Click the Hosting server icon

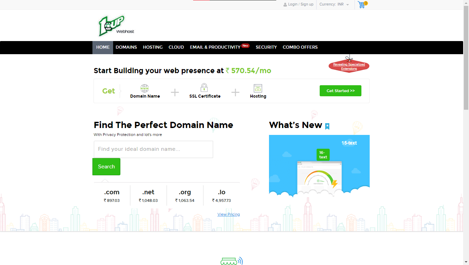258,88
